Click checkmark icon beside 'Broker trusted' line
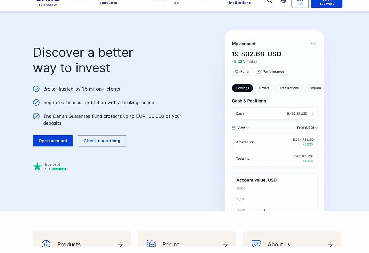The image size is (369, 253). point(36,89)
